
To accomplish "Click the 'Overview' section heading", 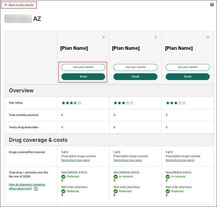I will click(x=21, y=90).
